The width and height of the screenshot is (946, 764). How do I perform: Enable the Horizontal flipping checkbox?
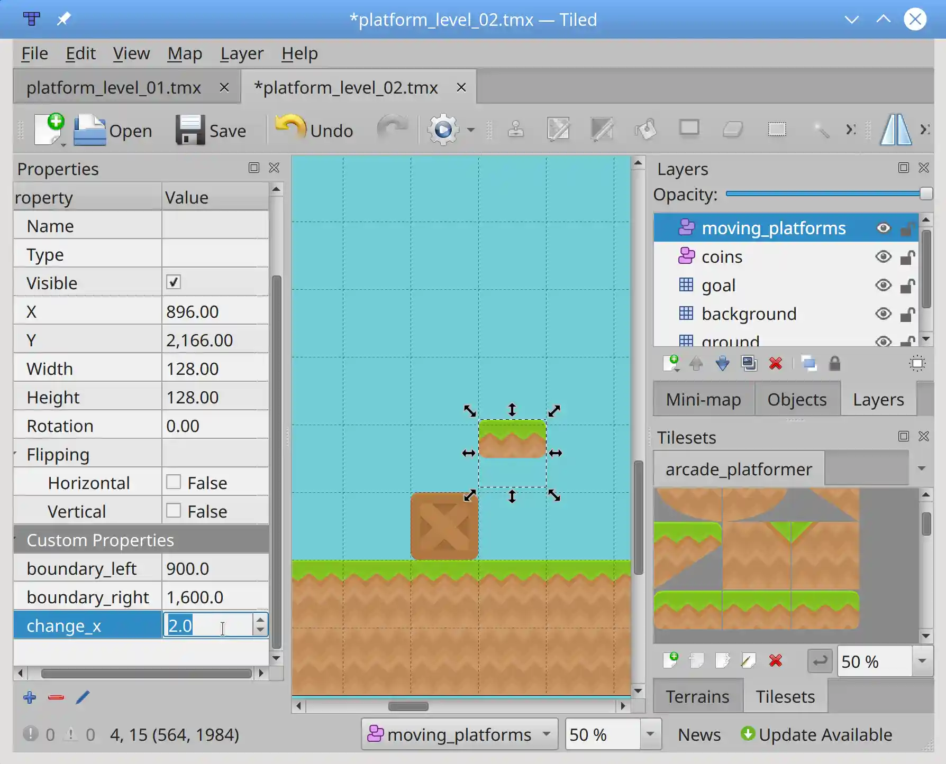[174, 482]
